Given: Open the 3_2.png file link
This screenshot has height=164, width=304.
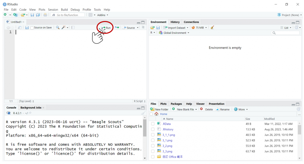Looking at the screenshot, I should click(167, 146).
